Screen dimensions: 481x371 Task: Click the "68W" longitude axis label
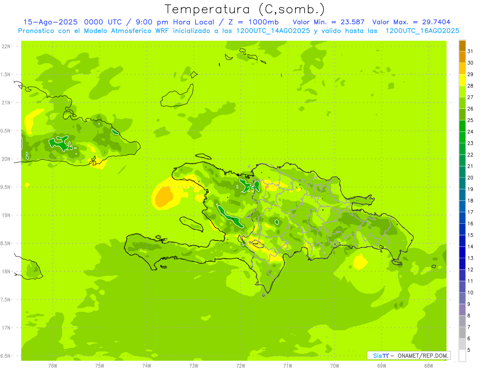click(428, 365)
